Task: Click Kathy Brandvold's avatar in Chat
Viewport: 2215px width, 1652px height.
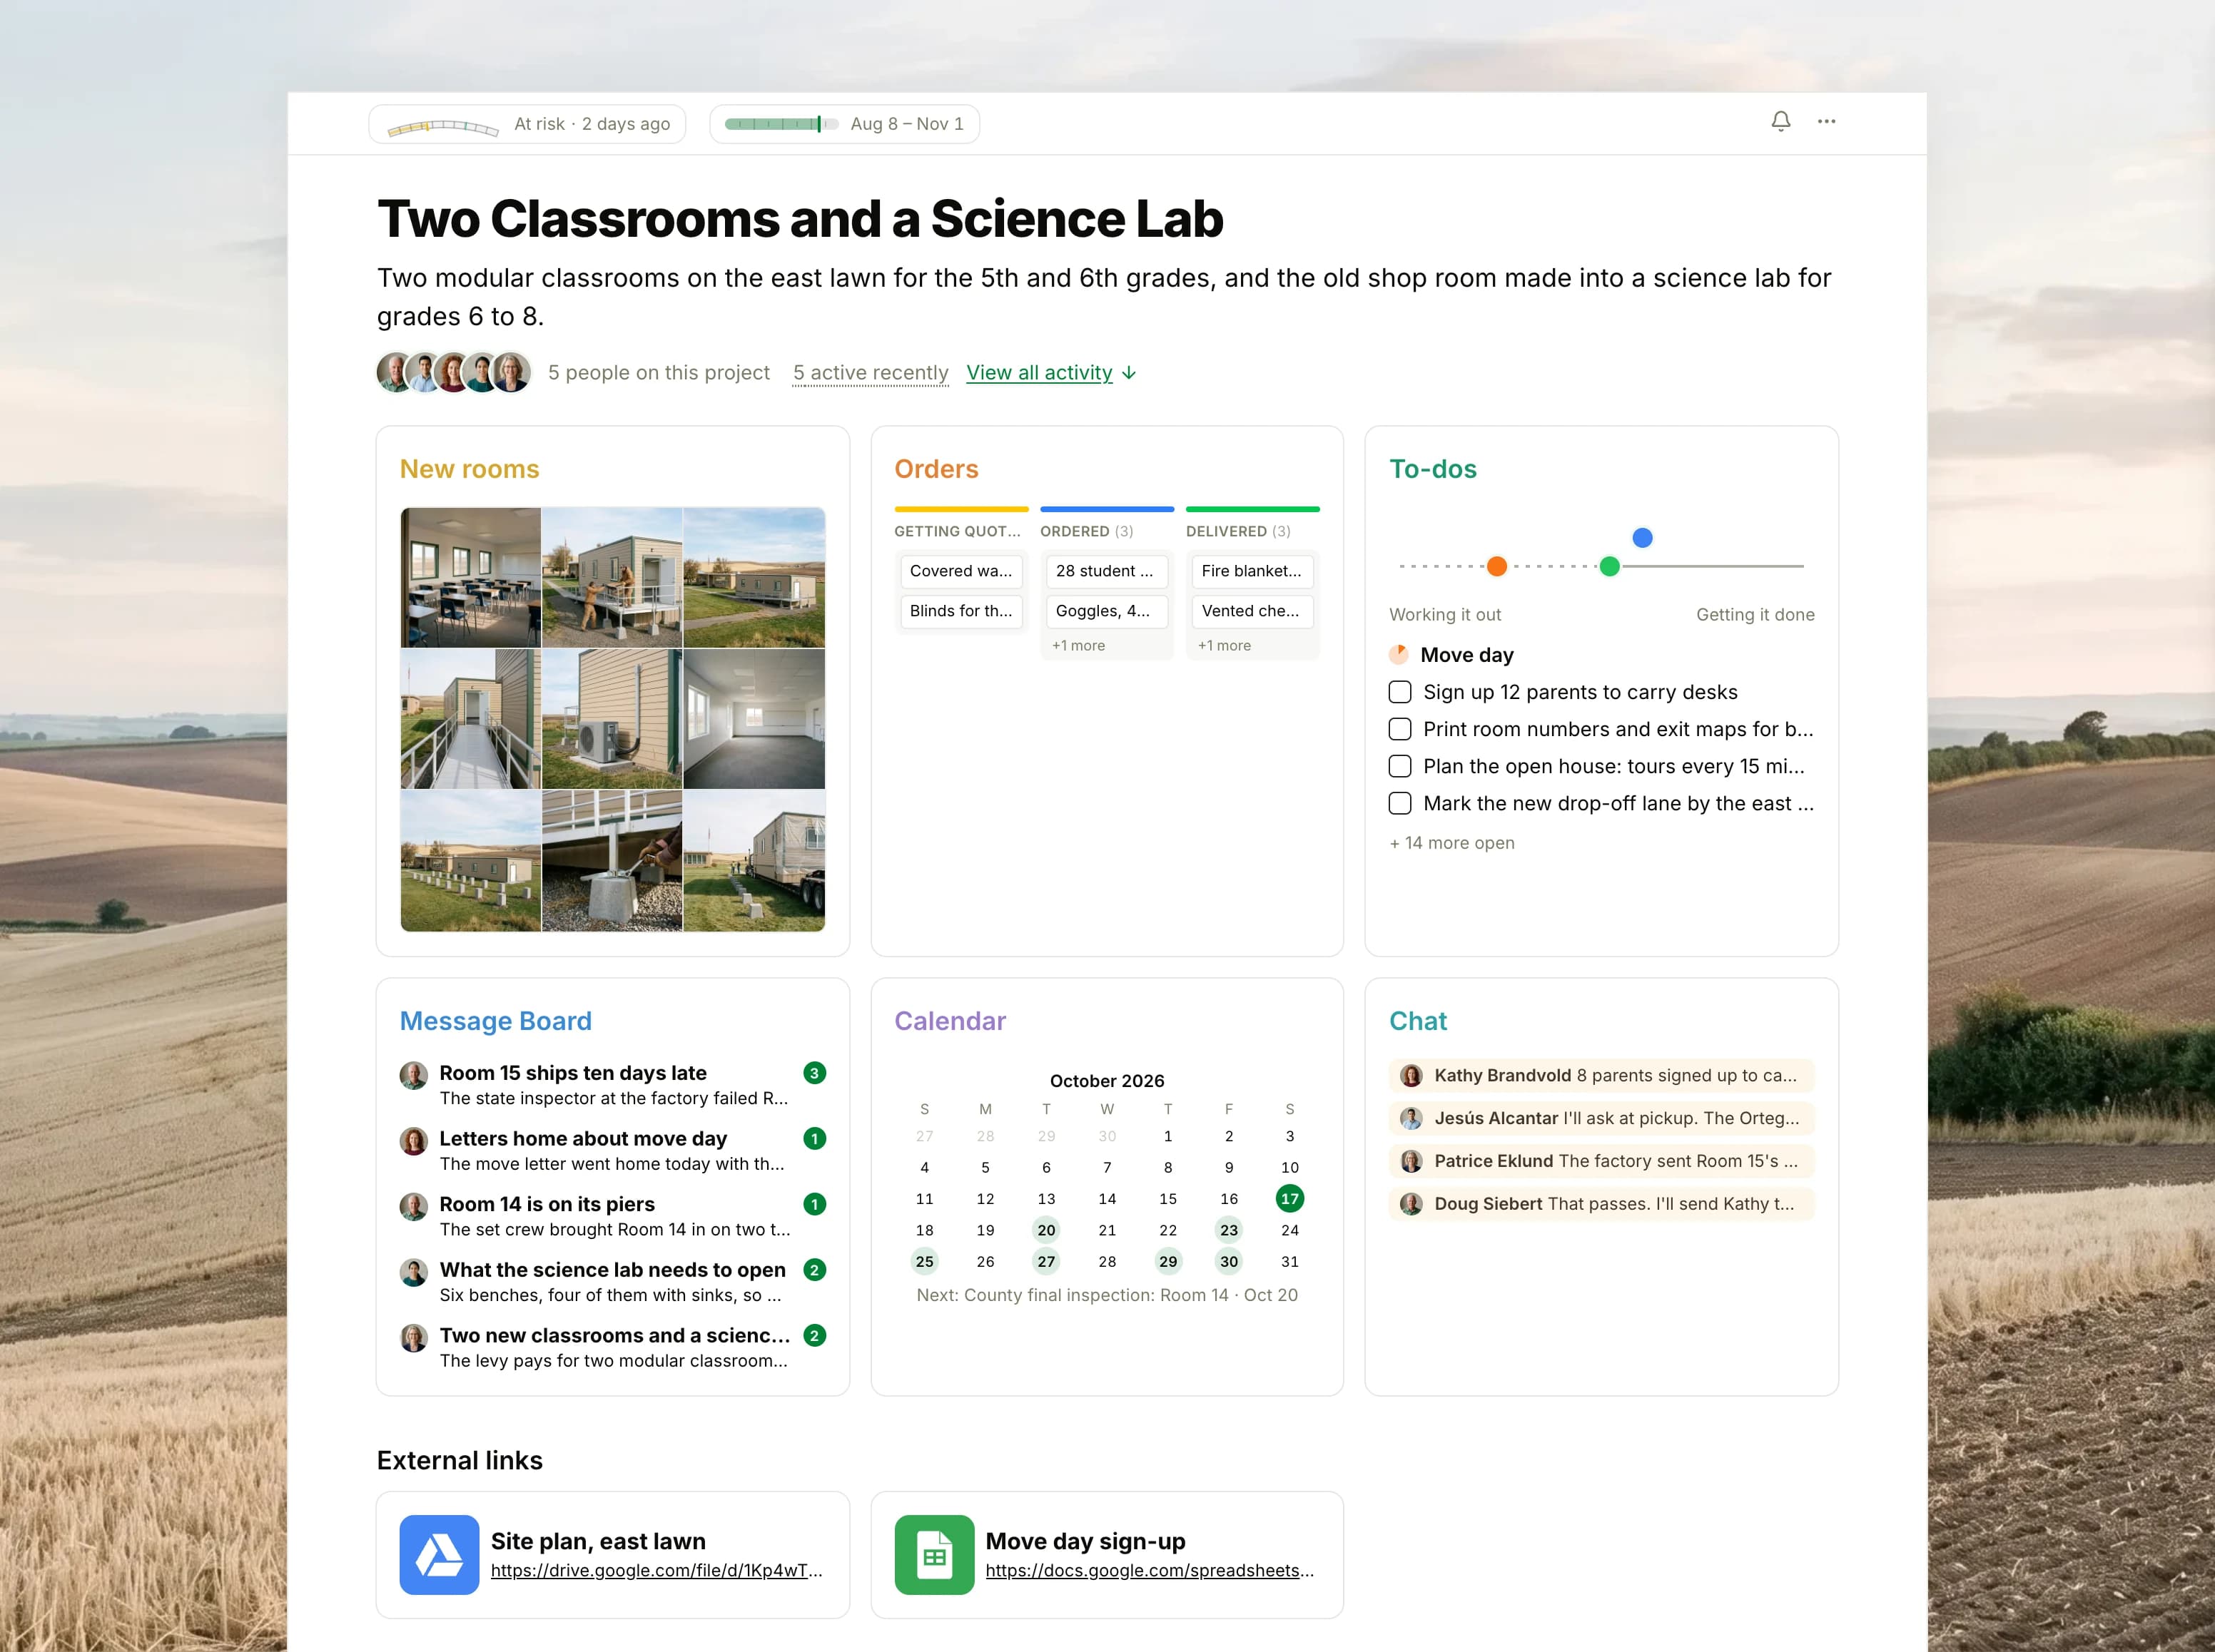Action: click(1411, 1076)
